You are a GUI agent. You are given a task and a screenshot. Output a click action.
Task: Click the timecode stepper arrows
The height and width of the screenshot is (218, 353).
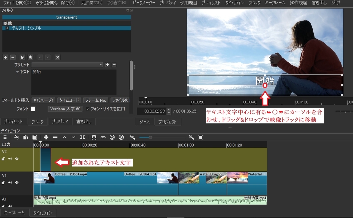(x=169, y=111)
